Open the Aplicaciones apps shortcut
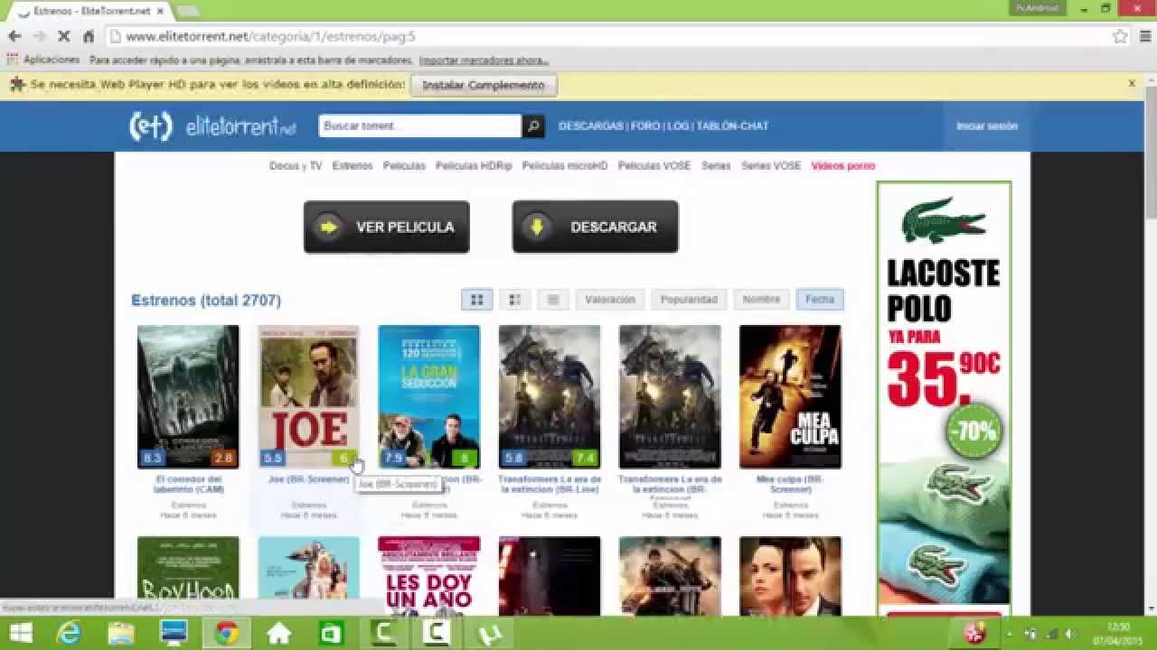The width and height of the screenshot is (1157, 650). [44, 60]
